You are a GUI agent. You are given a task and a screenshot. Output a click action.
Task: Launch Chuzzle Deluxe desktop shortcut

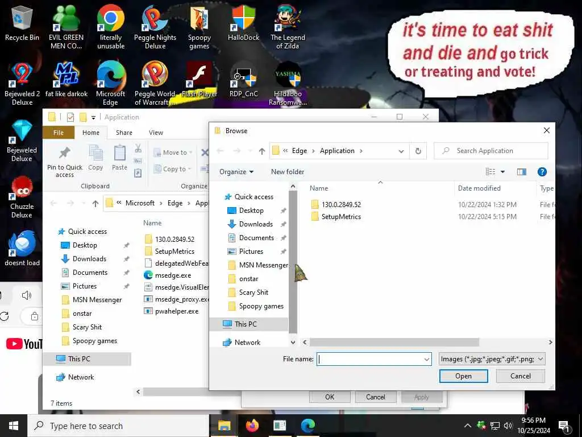[22, 197]
